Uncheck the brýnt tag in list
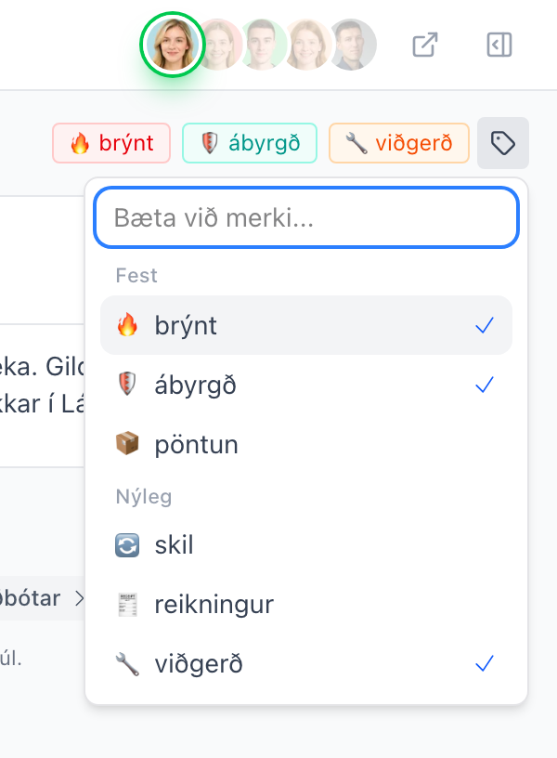 306,325
